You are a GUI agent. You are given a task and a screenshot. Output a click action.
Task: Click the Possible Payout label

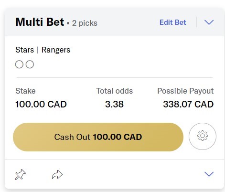[185, 91]
